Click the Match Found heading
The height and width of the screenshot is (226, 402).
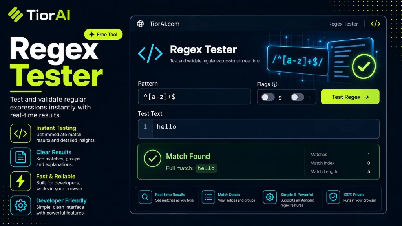pos(188,156)
